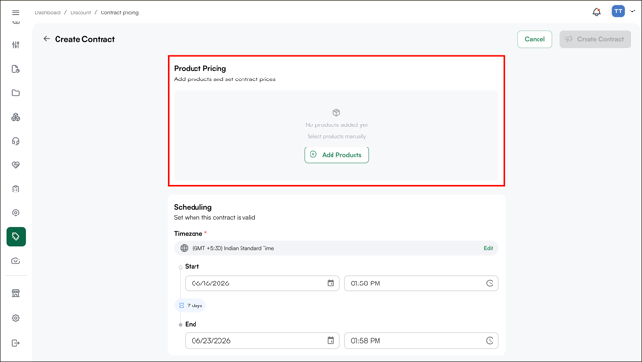Image resolution: width=642 pixels, height=362 pixels.
Task: Click the "No products added yet" text
Action: click(336, 125)
